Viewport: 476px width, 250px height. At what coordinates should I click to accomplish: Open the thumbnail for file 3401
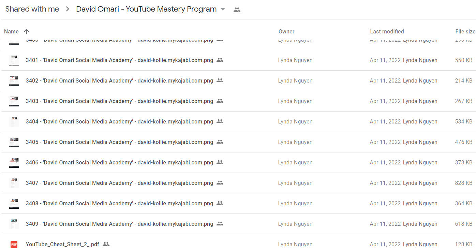point(14,60)
